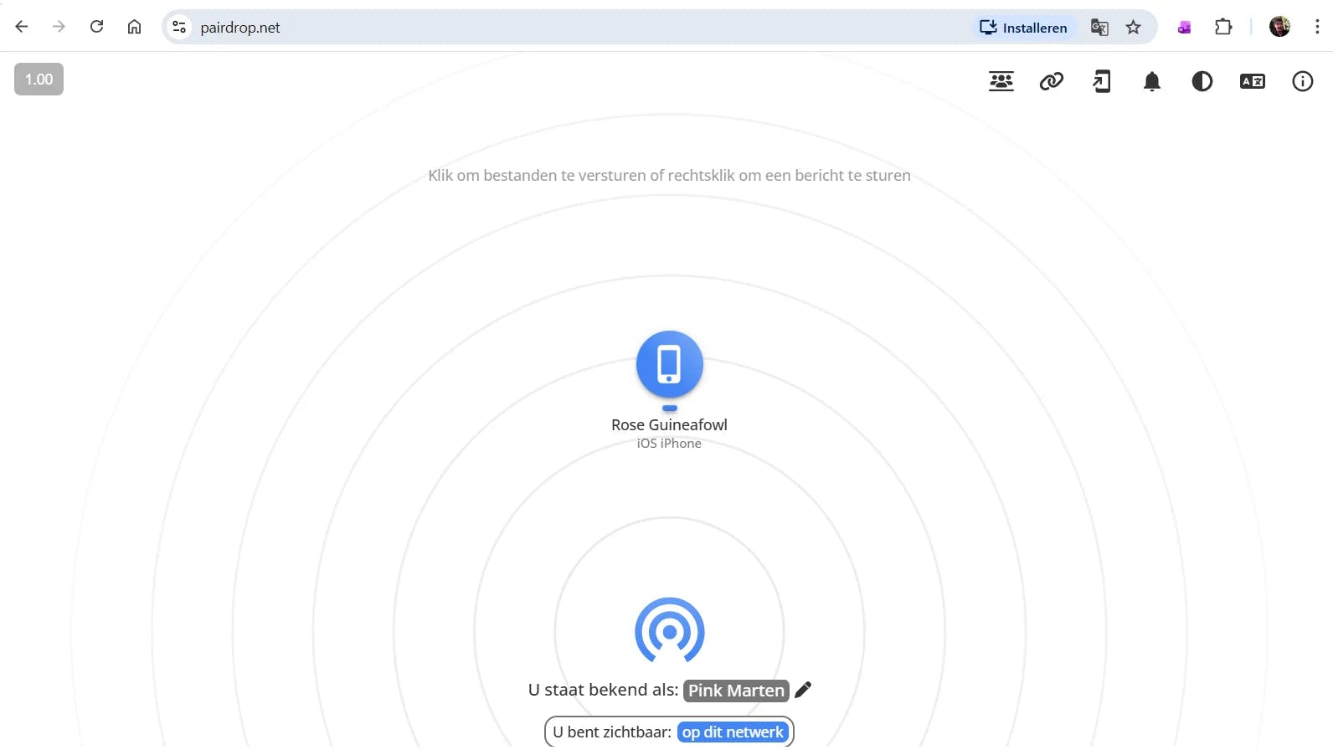Open the purple extension icon
Viewport: 1333px width, 750px height.
1184,28
